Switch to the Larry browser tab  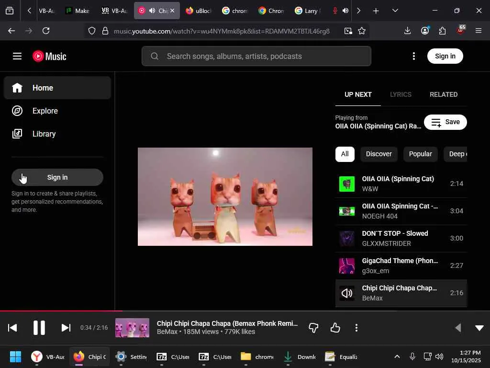[308, 11]
